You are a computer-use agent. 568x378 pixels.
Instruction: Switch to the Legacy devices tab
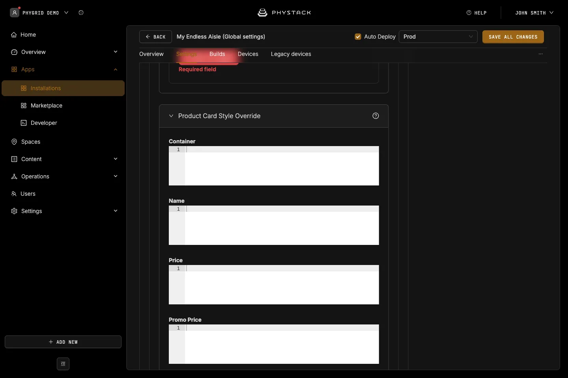(291, 54)
